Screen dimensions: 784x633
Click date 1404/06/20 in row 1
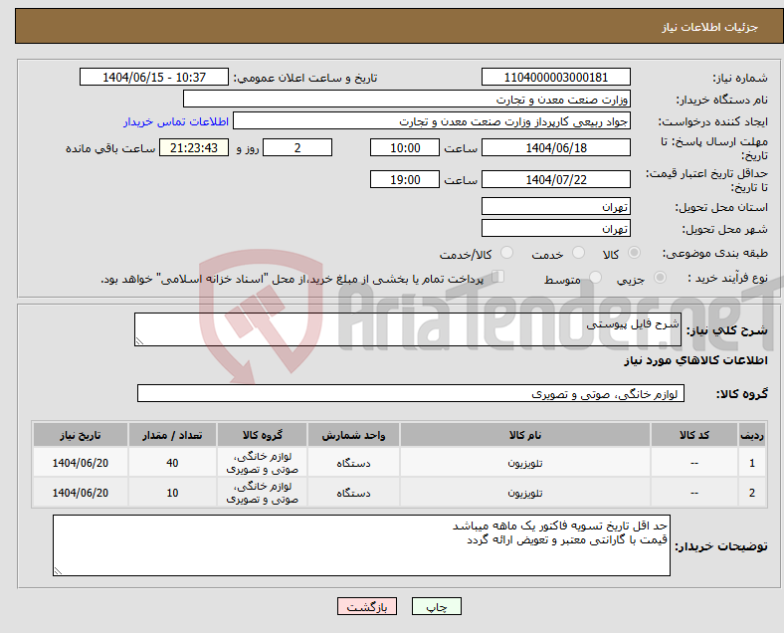tap(81, 463)
